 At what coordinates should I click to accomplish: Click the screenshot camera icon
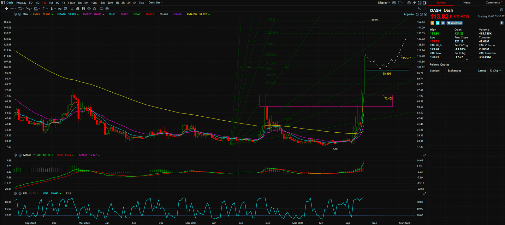point(409,3)
